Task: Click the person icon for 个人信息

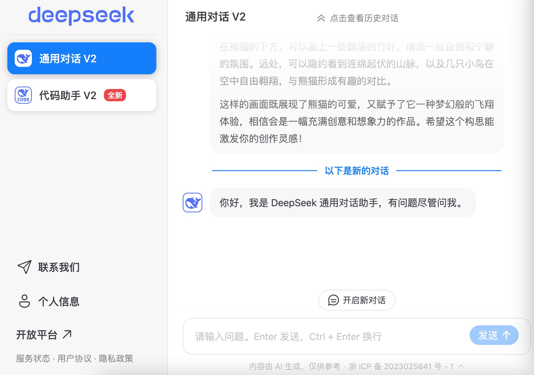Action: point(25,301)
